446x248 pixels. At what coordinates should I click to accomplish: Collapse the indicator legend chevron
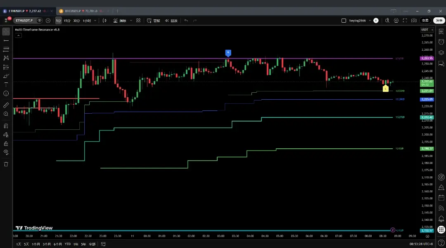point(18,35)
